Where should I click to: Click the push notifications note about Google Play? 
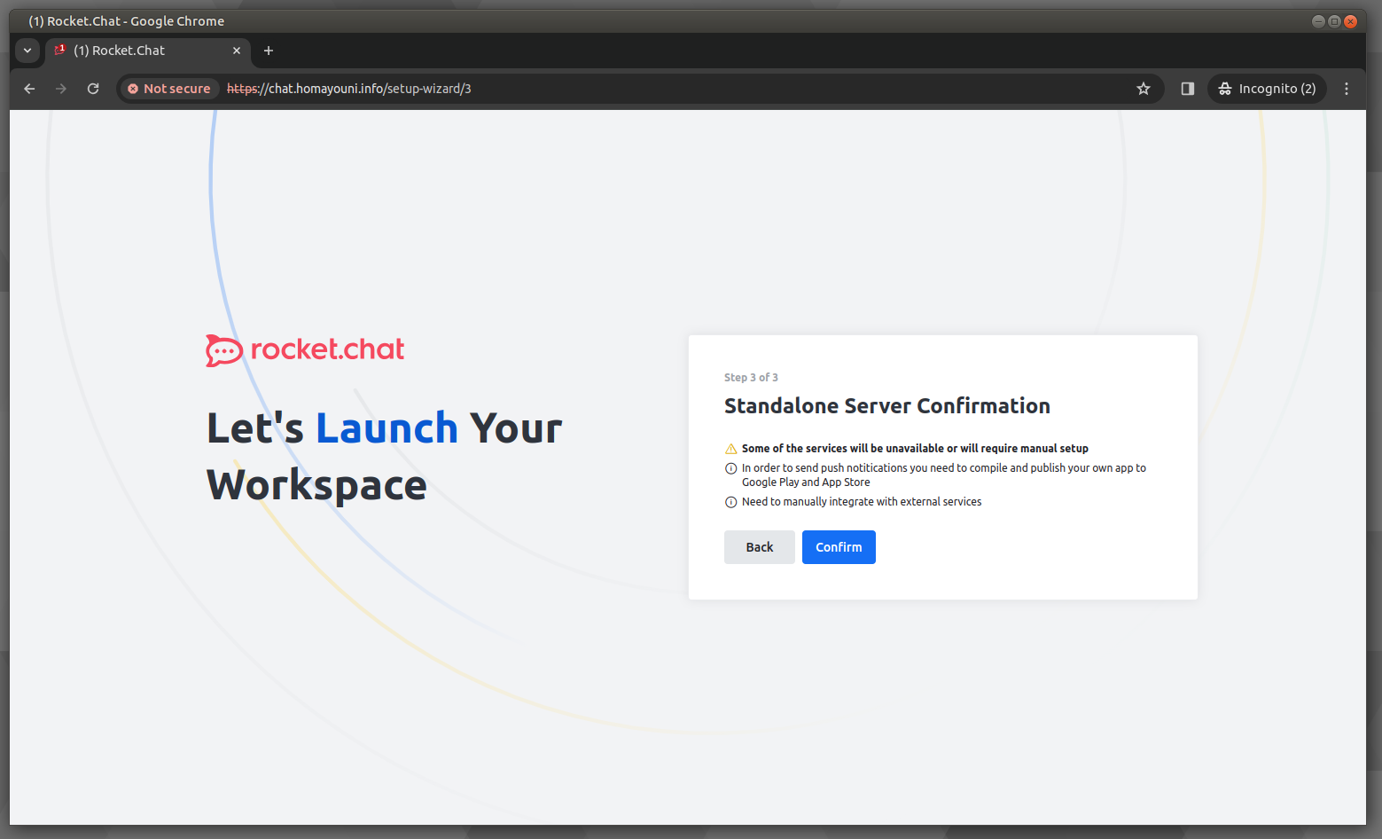[x=944, y=475]
